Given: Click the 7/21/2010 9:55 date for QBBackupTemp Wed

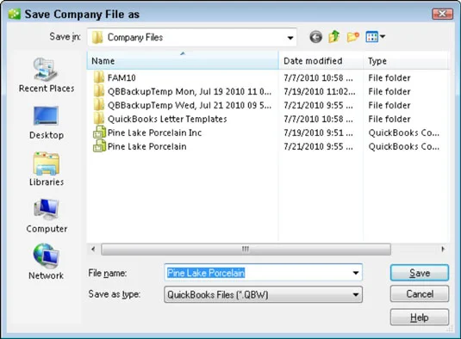Looking at the screenshot, I should coord(318,105).
